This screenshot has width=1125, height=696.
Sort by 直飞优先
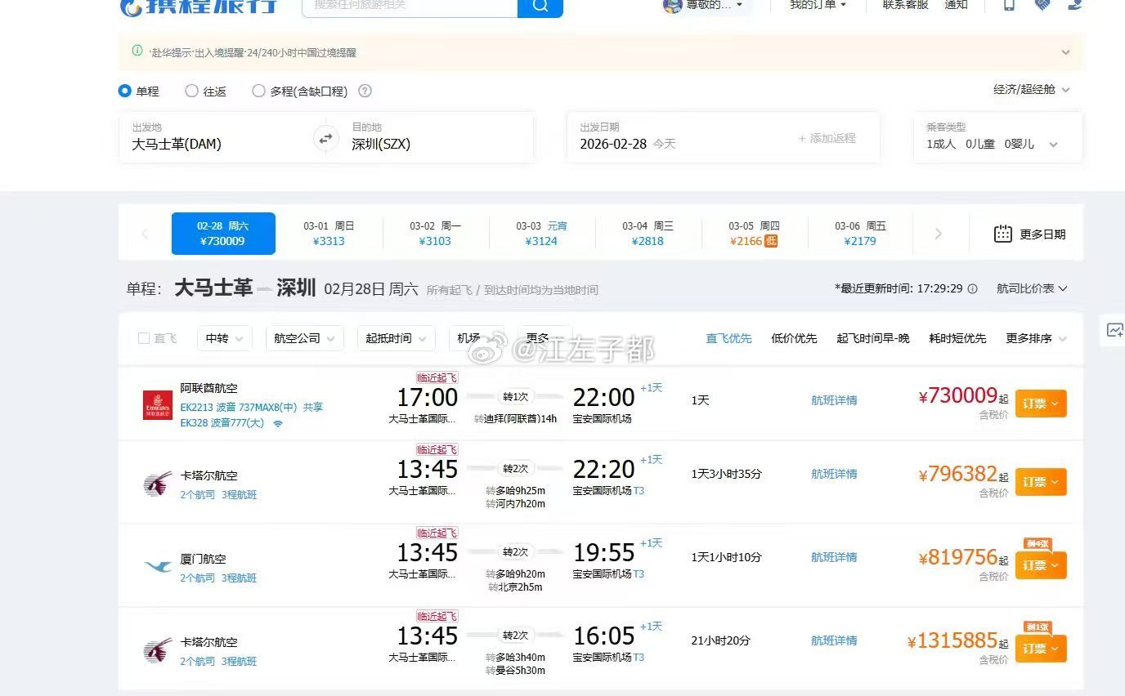[x=728, y=338]
